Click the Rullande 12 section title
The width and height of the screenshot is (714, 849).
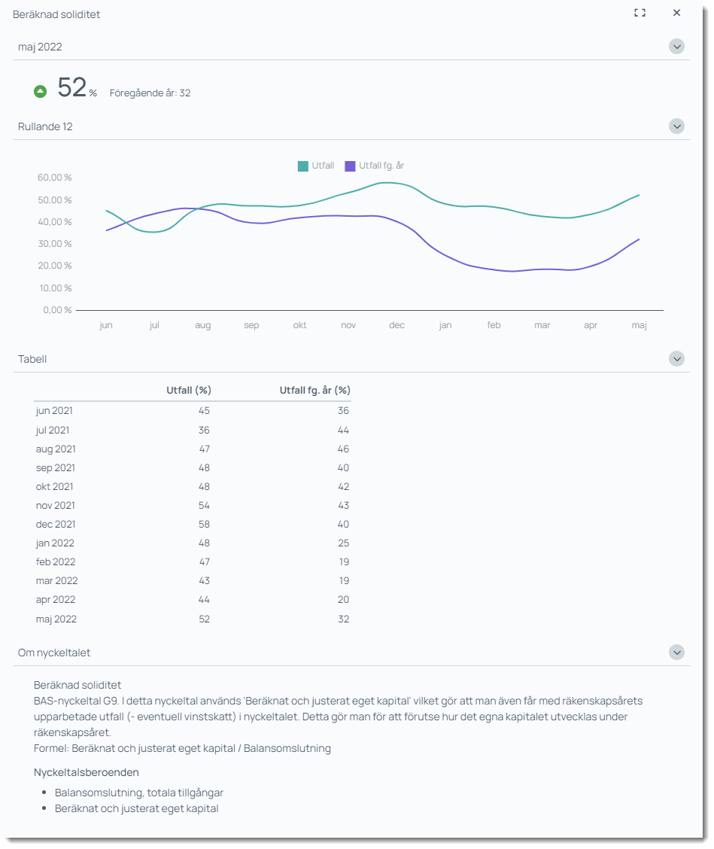click(45, 126)
